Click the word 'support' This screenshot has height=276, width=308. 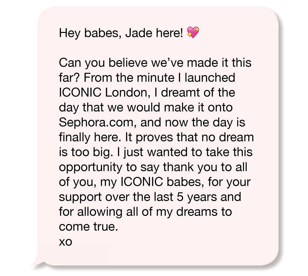[80, 198]
